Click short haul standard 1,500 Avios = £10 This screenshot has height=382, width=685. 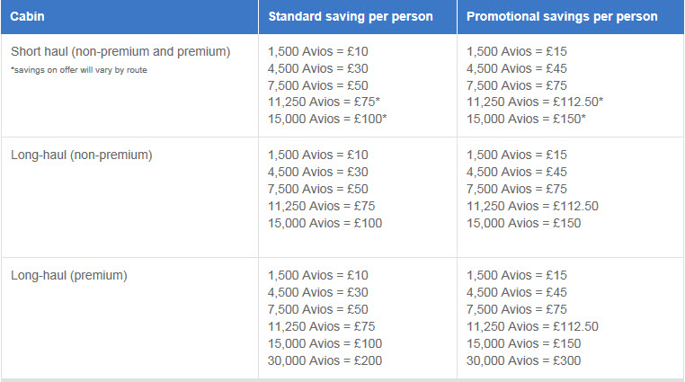point(317,51)
